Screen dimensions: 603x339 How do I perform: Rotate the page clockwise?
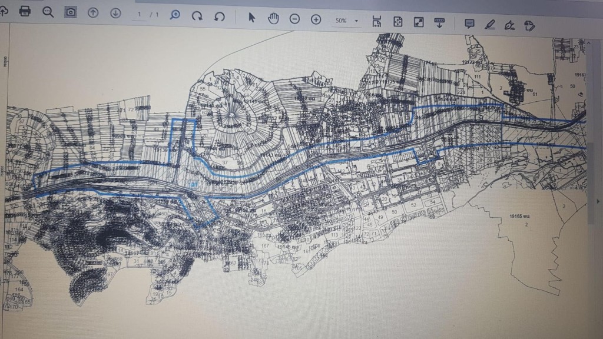pos(197,16)
